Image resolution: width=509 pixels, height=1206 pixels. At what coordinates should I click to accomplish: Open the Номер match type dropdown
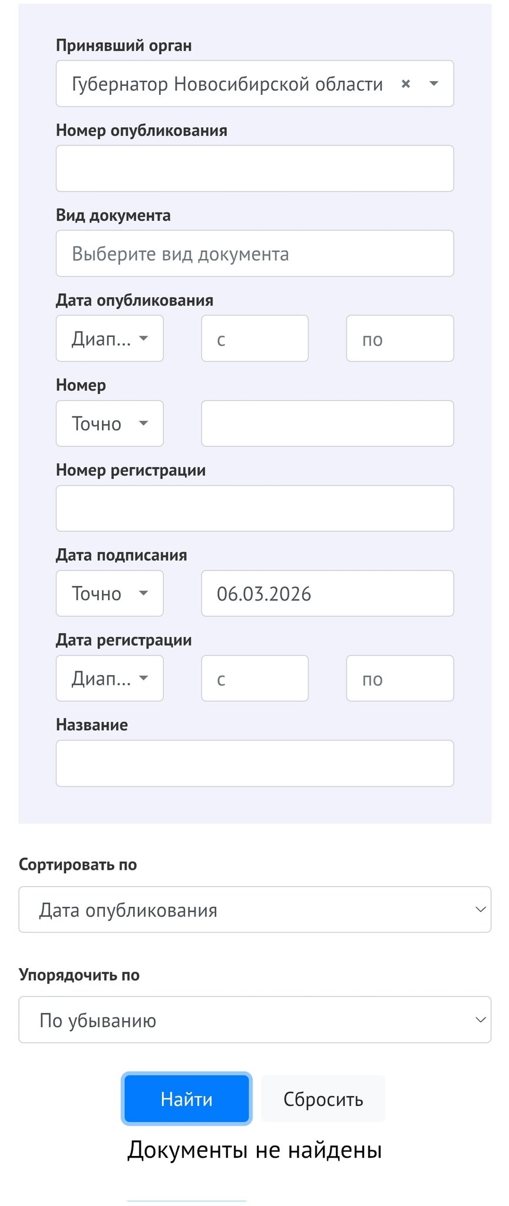(110, 423)
